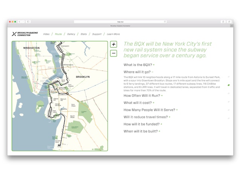Click the Brooklyn Queens Connector logo
The image size is (241, 181).
pyautogui.click(x=25, y=34)
